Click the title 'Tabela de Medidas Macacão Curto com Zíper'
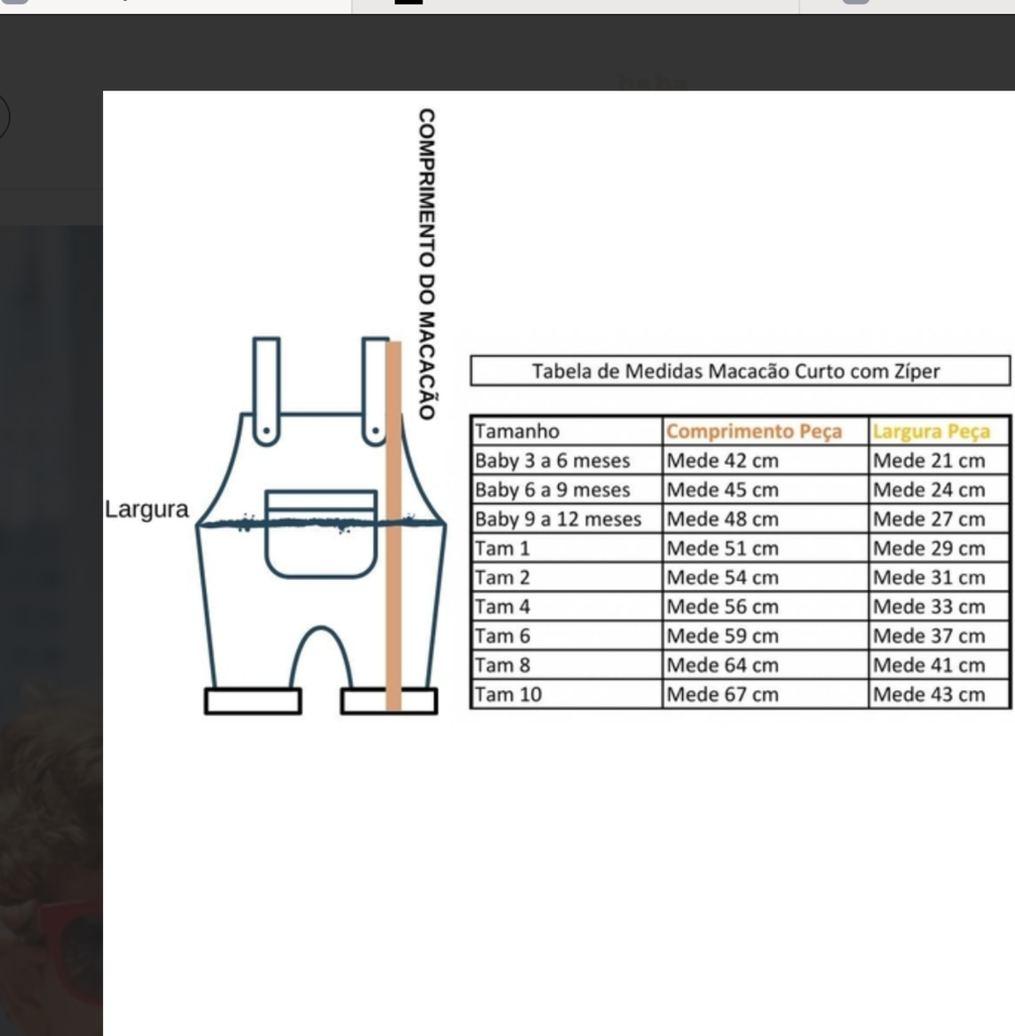The height and width of the screenshot is (1036, 1015). click(736, 372)
